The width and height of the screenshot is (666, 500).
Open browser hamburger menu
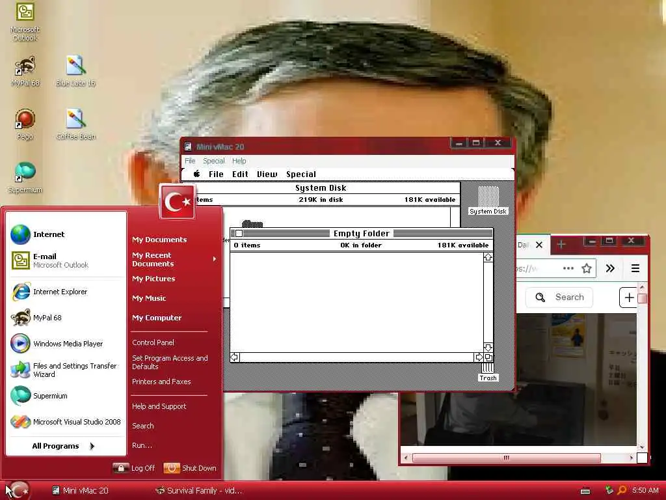pos(635,268)
